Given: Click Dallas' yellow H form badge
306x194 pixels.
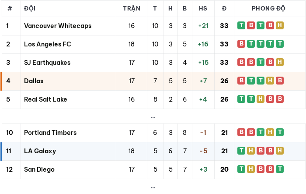Looking at the screenshot, I should 270,81.
